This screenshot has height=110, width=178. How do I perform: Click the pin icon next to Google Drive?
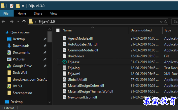[x=45, y=66]
